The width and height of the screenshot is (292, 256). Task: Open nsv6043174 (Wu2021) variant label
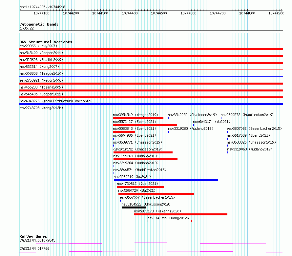pyautogui.click(x=212, y=122)
